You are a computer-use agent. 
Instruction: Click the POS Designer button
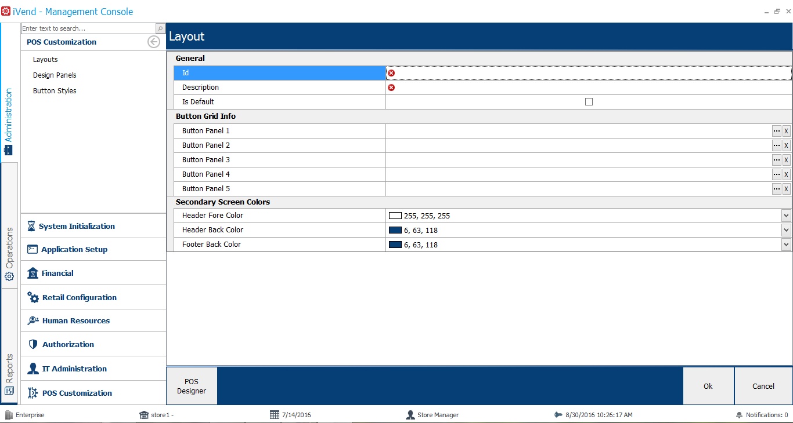[192, 386]
